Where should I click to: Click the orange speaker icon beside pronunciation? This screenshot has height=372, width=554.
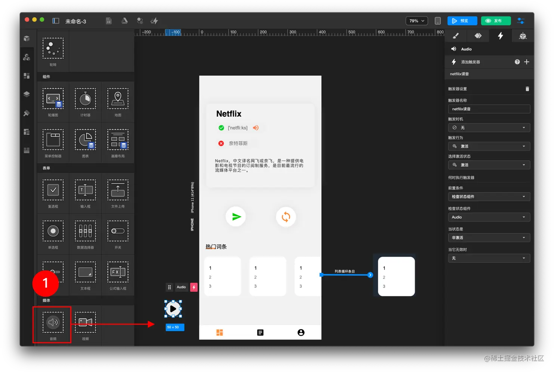(256, 128)
